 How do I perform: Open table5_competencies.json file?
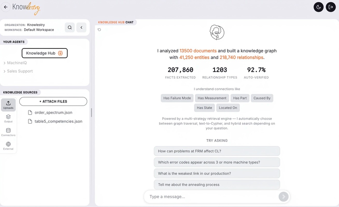58,121
